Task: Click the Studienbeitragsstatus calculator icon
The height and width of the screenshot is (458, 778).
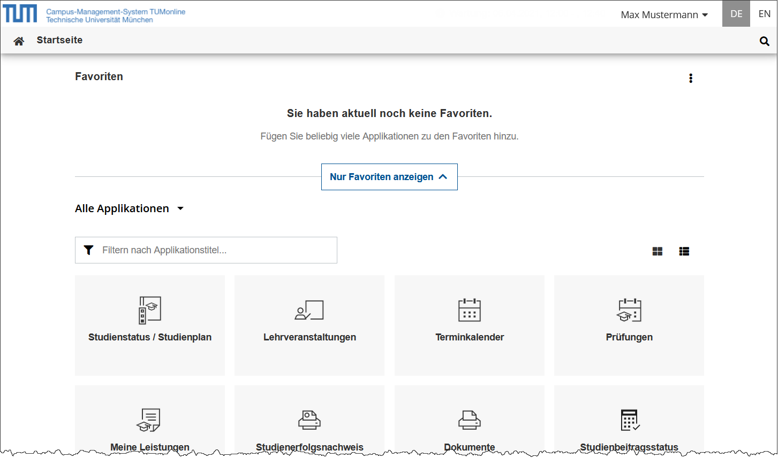Action: pyautogui.click(x=630, y=420)
